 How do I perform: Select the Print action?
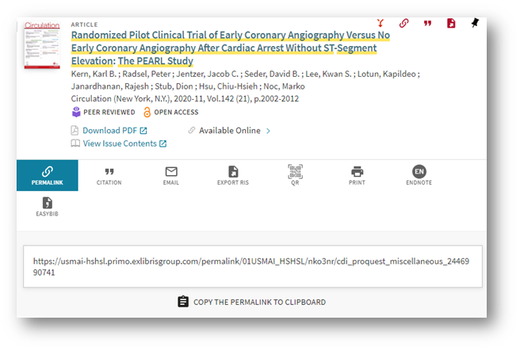pyautogui.click(x=357, y=175)
